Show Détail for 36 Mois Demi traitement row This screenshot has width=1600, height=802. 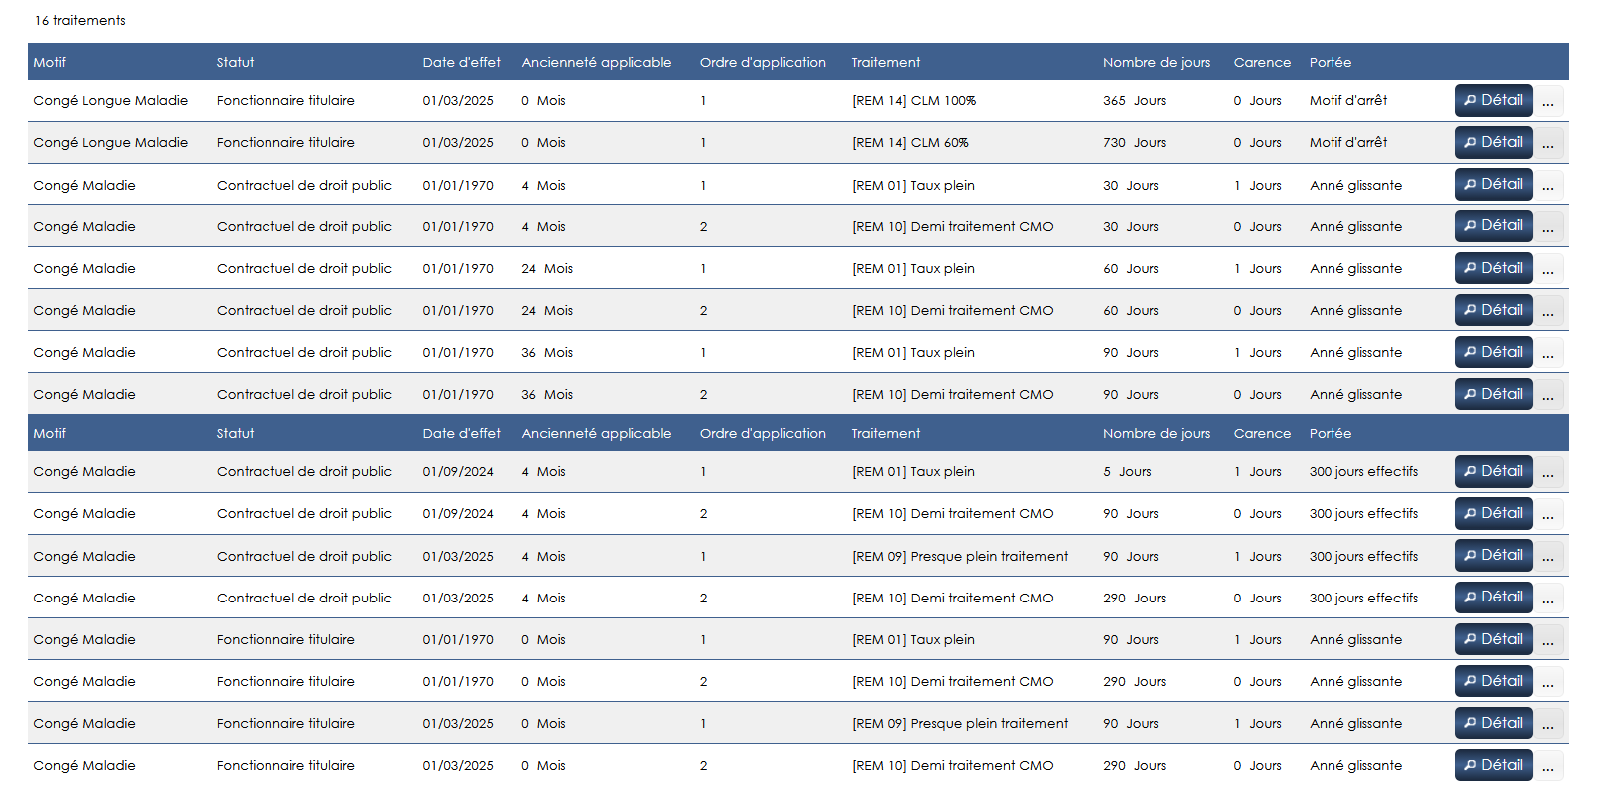1492,395
